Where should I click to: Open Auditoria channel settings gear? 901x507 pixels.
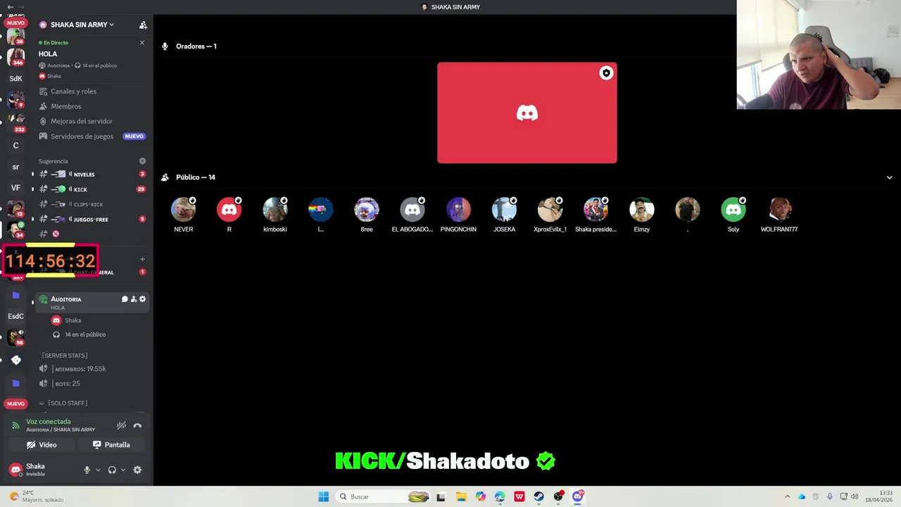(142, 299)
